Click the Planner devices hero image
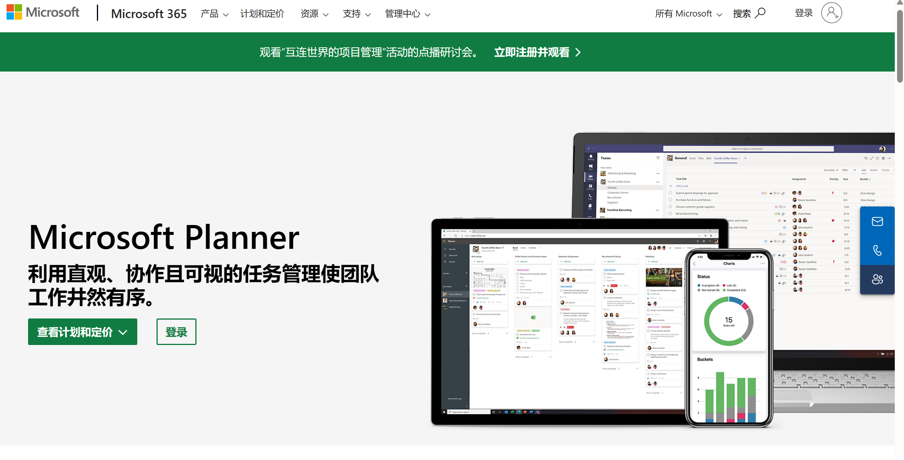904x460 pixels. pos(663,280)
